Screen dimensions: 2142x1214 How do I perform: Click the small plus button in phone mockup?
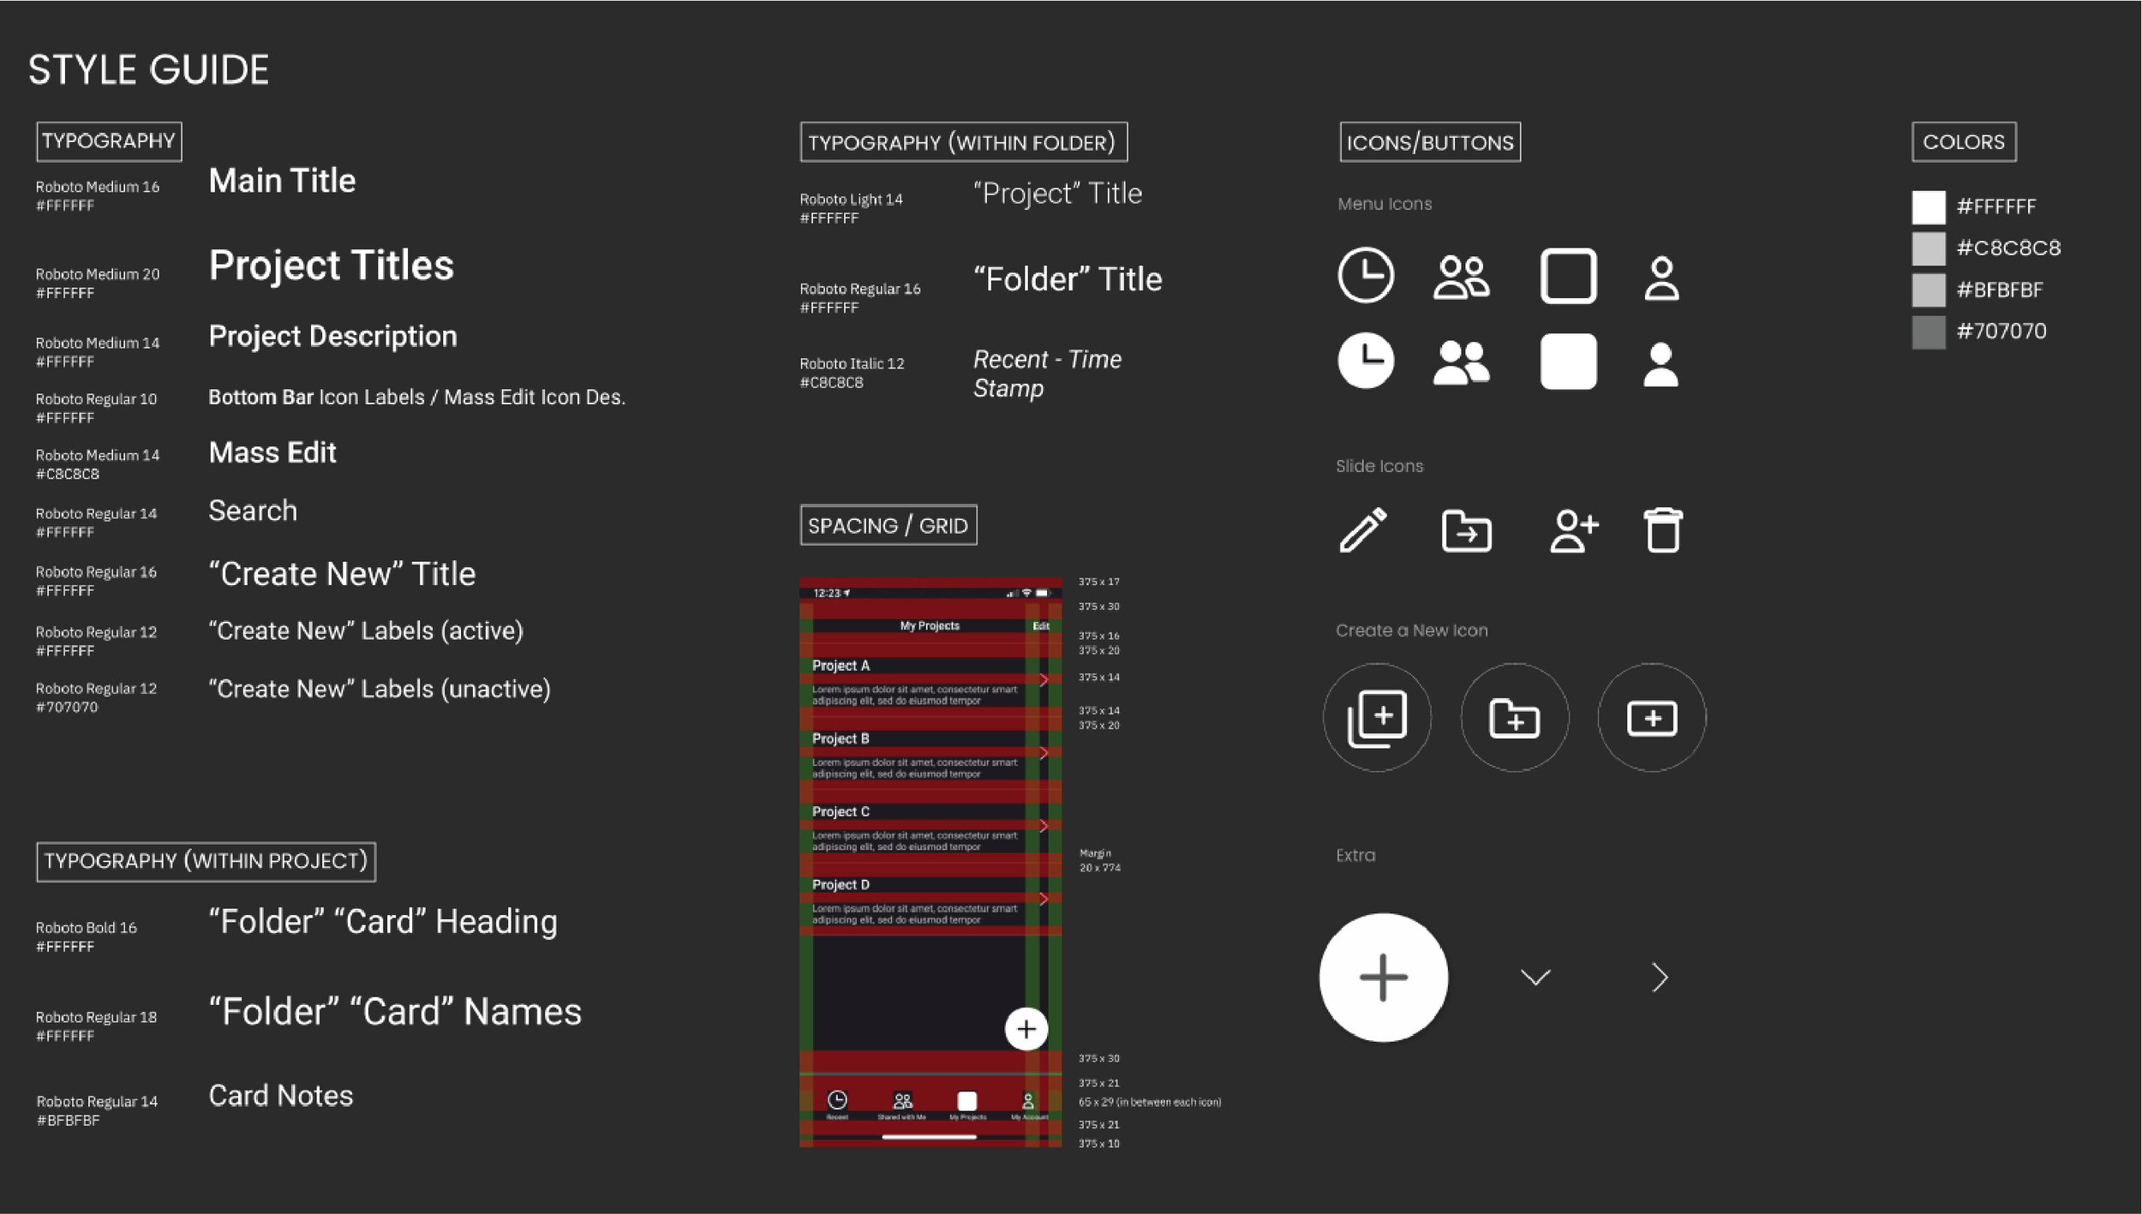(x=1026, y=1029)
